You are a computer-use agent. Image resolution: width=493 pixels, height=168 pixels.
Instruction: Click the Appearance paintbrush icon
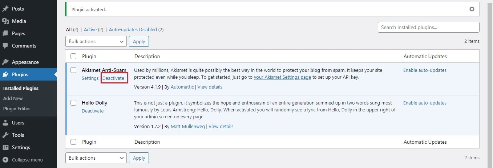pos(5,62)
